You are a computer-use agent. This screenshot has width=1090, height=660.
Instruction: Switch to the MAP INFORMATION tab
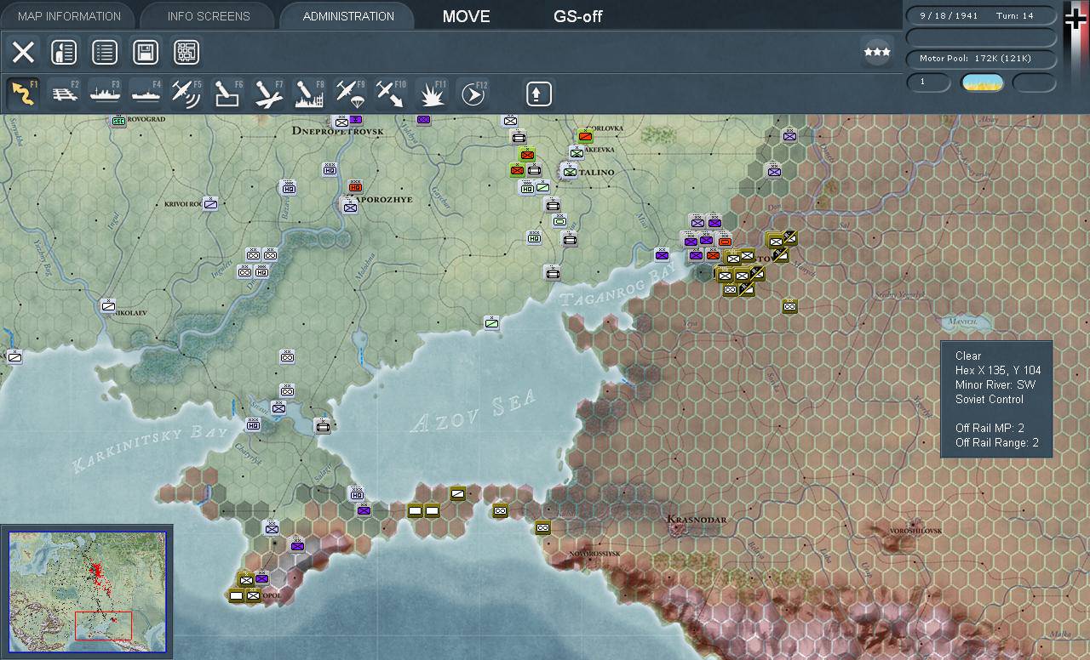point(69,16)
